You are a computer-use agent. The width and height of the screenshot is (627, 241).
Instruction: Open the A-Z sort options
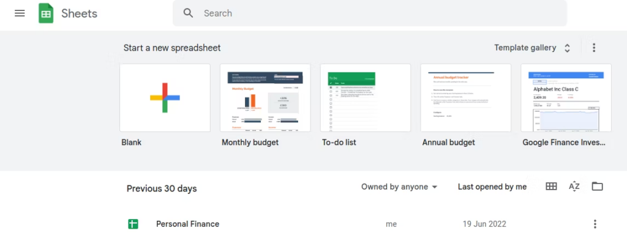point(574,186)
